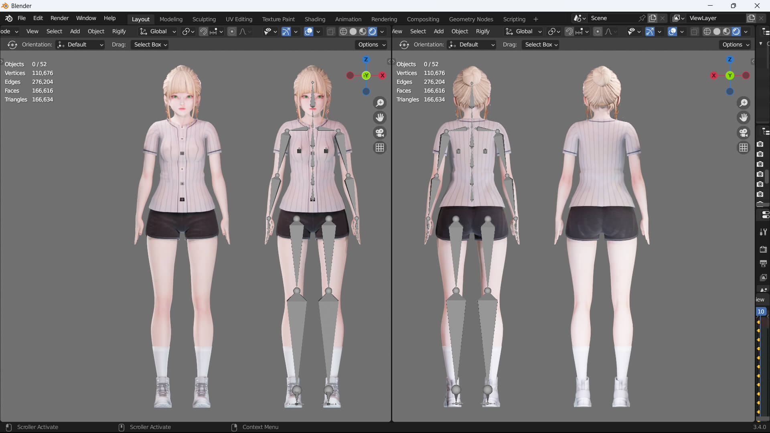Viewport: 770px width, 433px height.
Task: Click the pan hand icon in right viewport
Action: (x=744, y=118)
